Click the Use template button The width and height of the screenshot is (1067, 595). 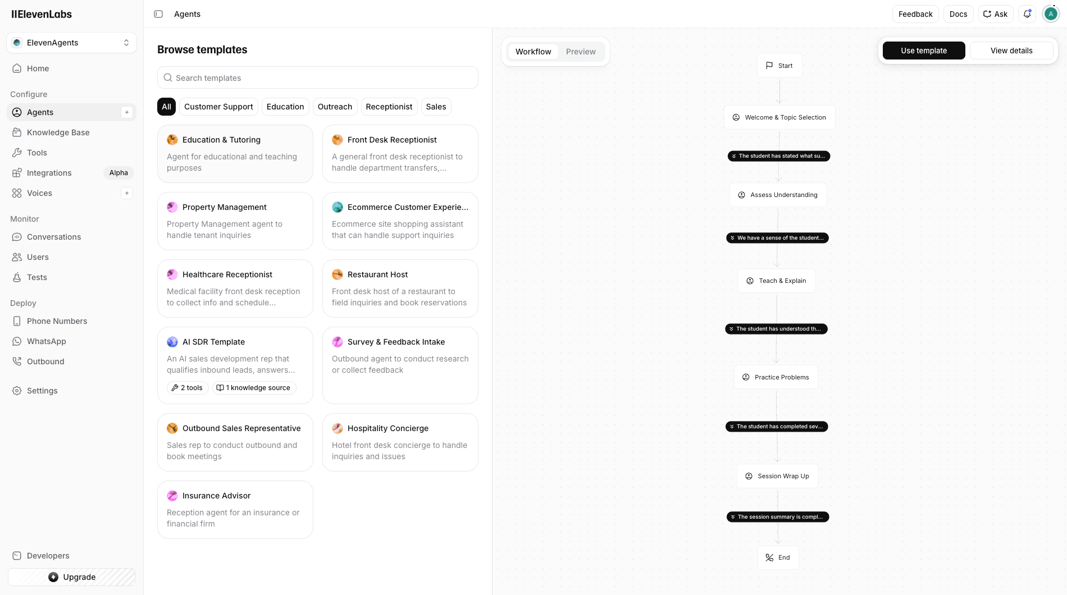923,50
